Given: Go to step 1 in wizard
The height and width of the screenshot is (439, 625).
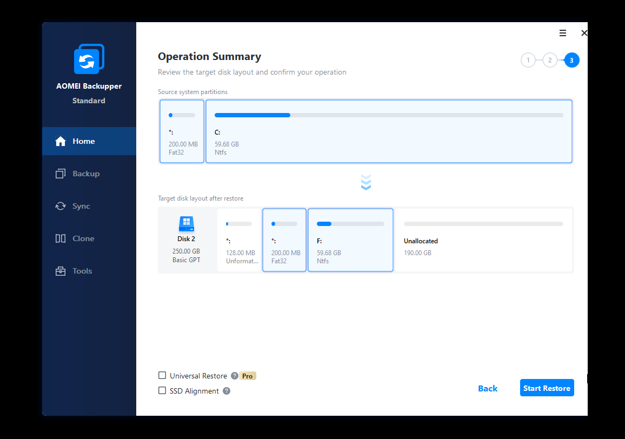Looking at the screenshot, I should point(528,60).
